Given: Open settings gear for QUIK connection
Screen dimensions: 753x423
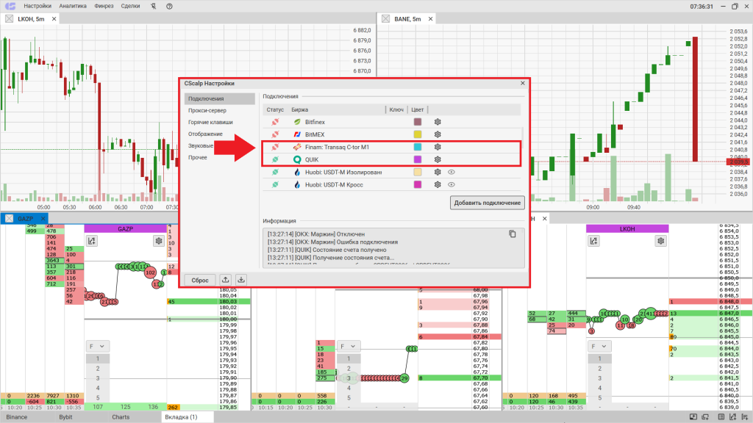Looking at the screenshot, I should [438, 159].
